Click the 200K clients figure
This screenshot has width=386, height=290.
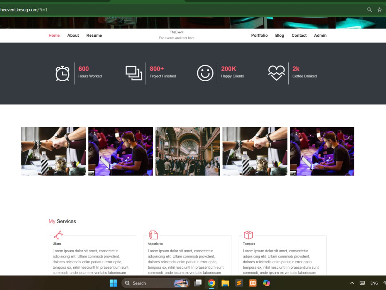tap(229, 69)
